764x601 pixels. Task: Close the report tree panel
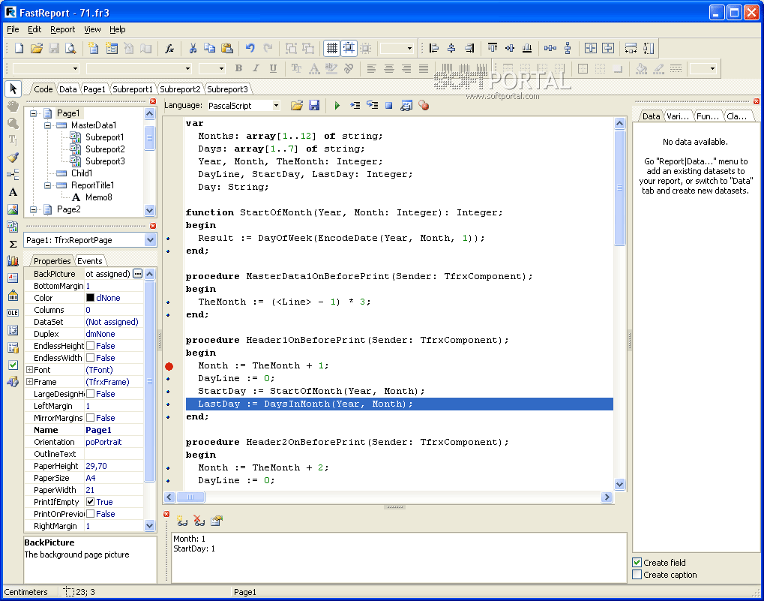point(153,101)
